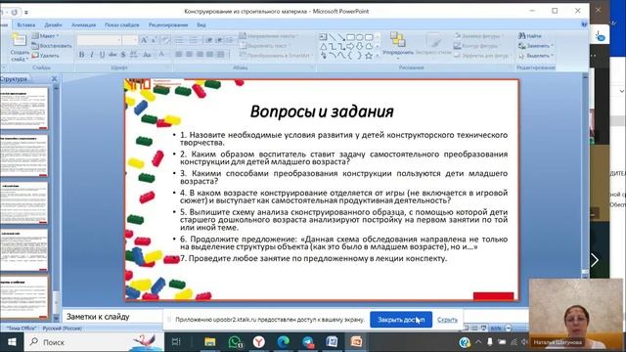Click Удалить to delete the slide
The width and height of the screenshot is (626, 352).
click(x=46, y=56)
